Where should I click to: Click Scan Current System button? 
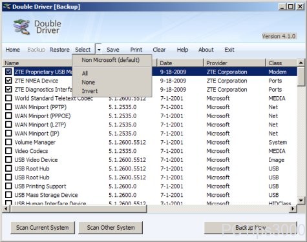[43, 228]
